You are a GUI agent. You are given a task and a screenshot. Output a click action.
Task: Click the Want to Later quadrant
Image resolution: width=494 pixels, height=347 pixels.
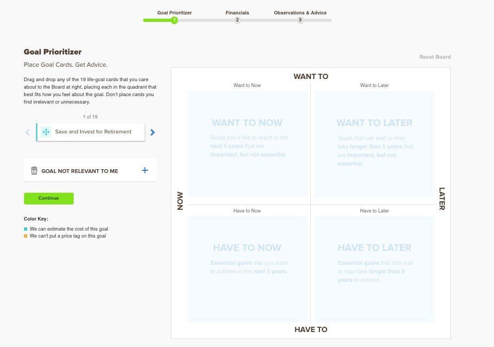[x=374, y=144]
